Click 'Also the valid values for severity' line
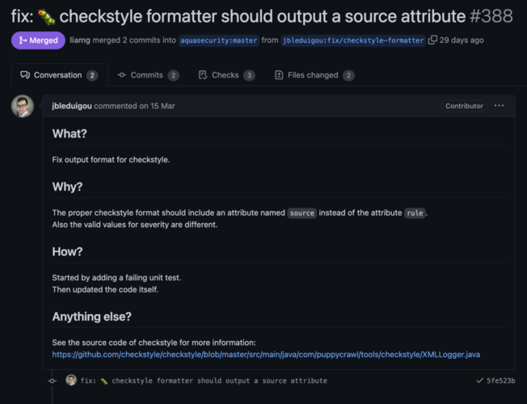This screenshot has height=404, width=527. [x=135, y=225]
